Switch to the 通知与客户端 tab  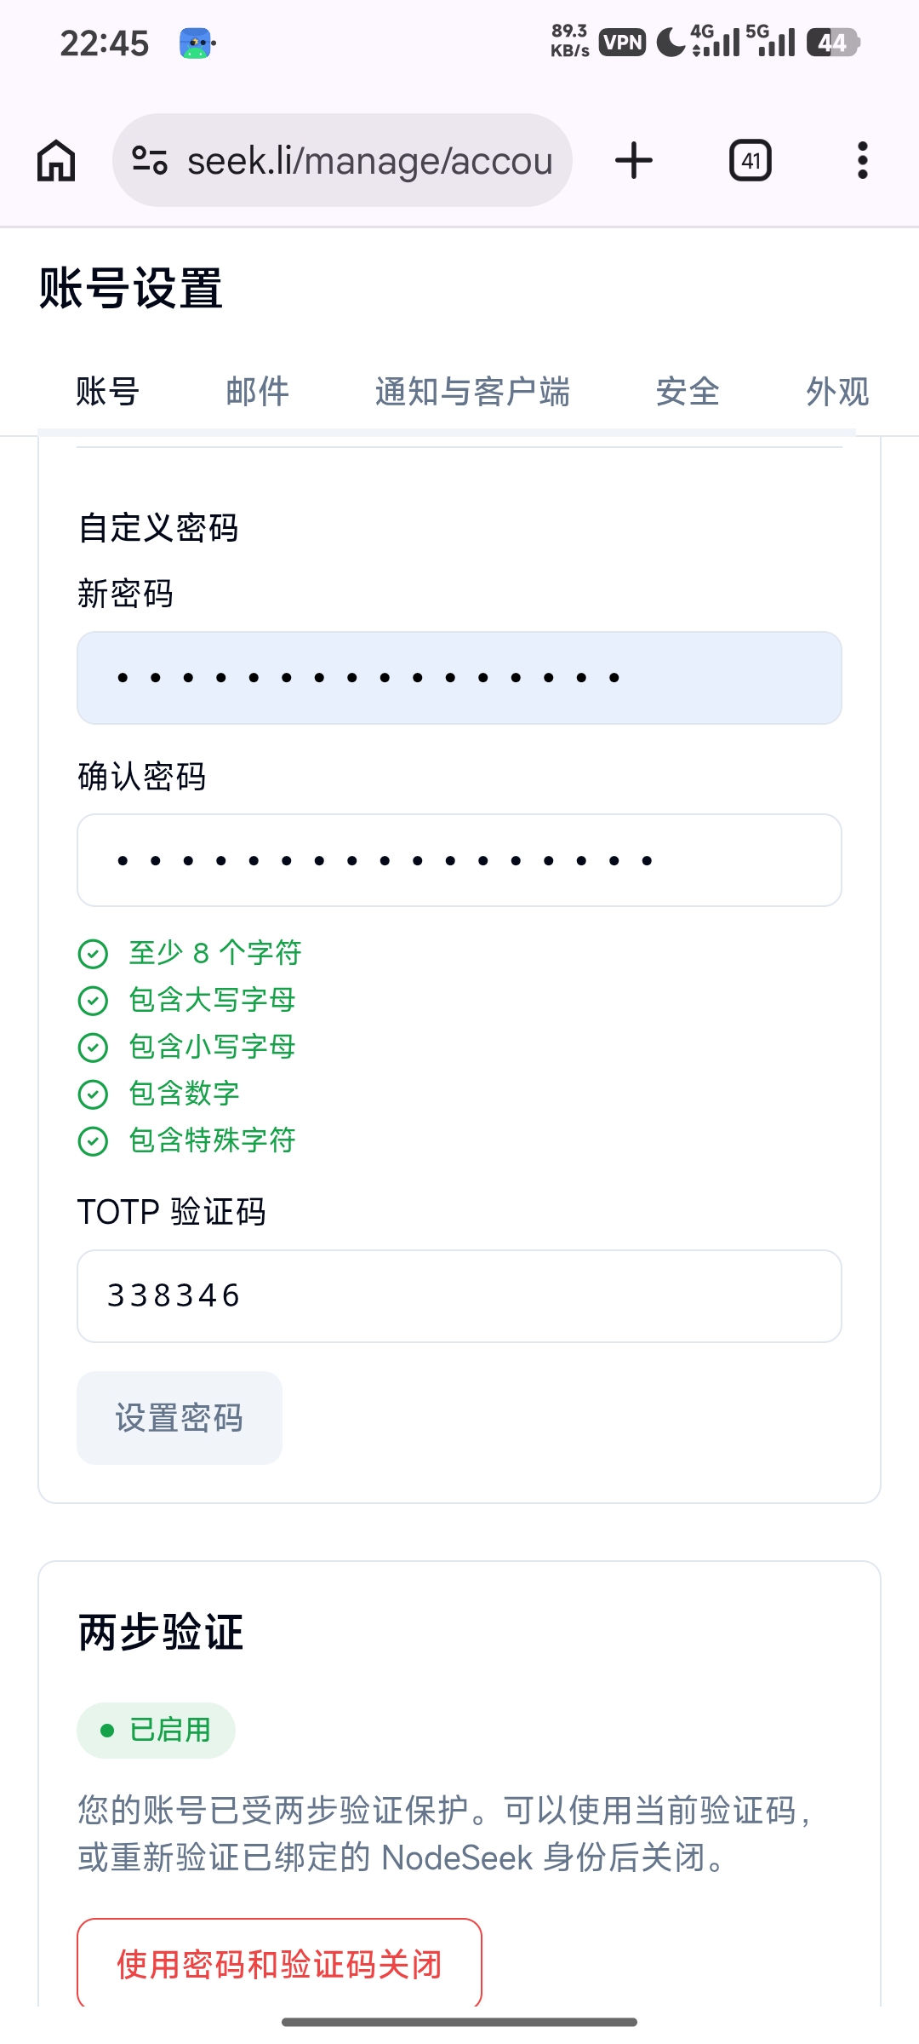click(473, 392)
